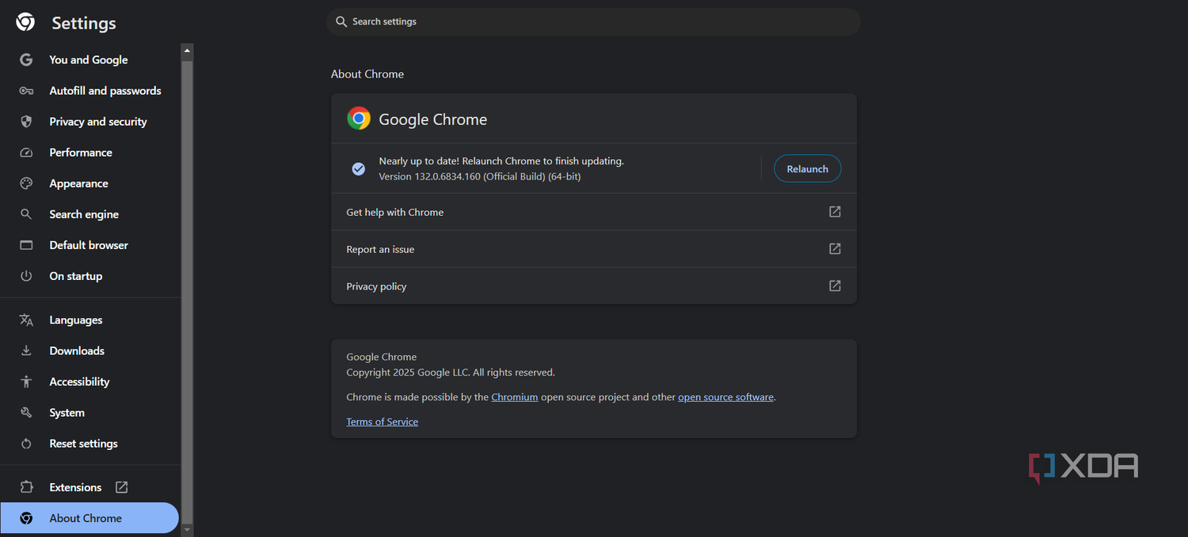Click the Nearly up to date message
Viewport: 1188px width, 537px height.
pyautogui.click(x=501, y=161)
